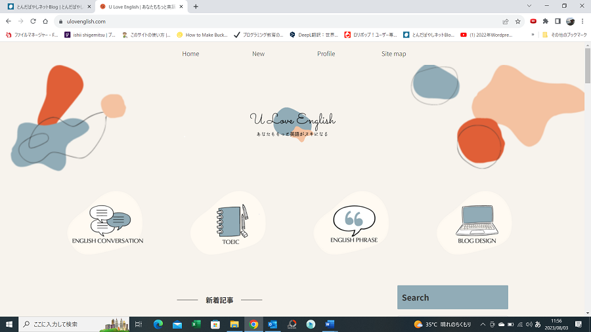The image size is (591, 332).
Task: Click the English Phrase quote bubble icon
Action: [x=354, y=221]
